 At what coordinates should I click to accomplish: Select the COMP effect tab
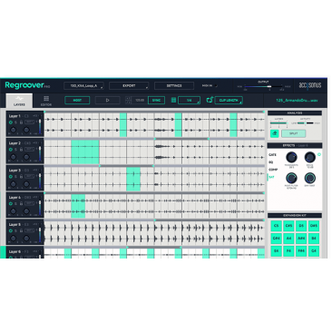click(x=273, y=170)
